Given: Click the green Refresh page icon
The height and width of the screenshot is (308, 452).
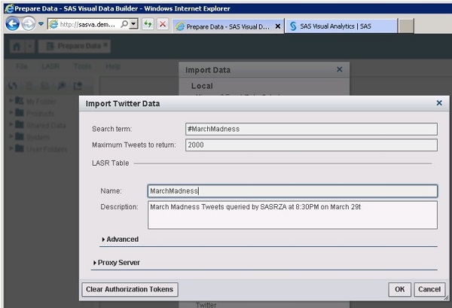Looking at the screenshot, I should pos(148,24).
